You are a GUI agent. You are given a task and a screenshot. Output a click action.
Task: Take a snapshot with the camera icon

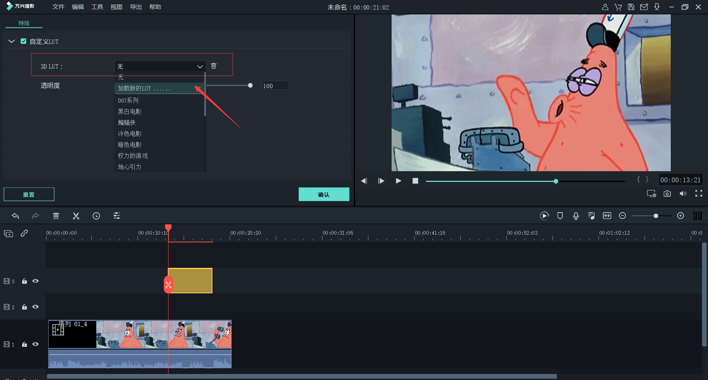coord(667,194)
